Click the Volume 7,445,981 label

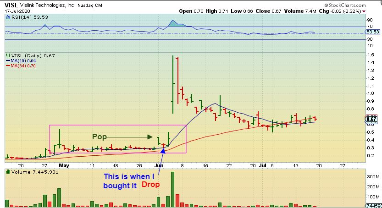tap(34, 172)
